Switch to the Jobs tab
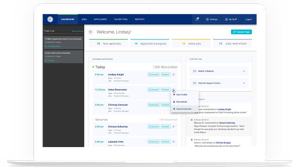 coord(84,19)
